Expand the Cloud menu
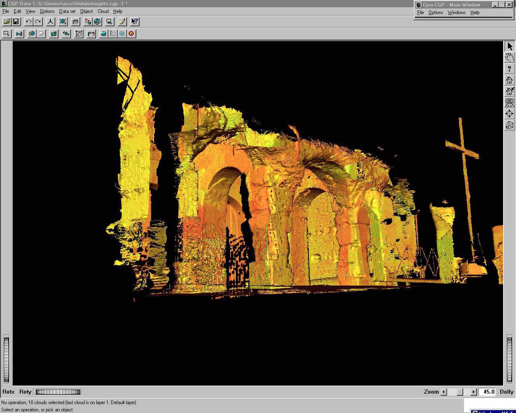 [x=103, y=11]
